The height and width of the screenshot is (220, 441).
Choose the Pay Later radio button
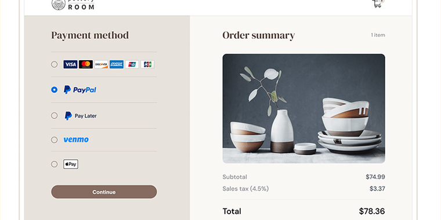[x=55, y=116]
